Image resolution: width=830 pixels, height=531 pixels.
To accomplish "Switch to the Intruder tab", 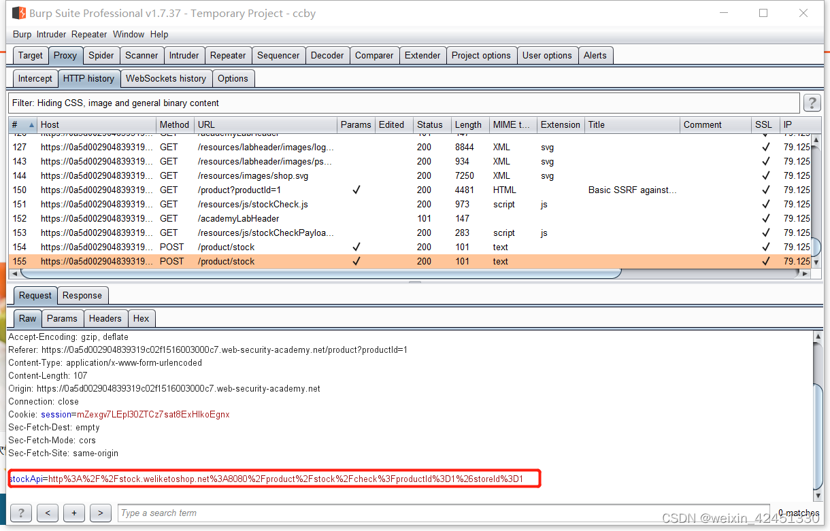I will click(x=184, y=55).
